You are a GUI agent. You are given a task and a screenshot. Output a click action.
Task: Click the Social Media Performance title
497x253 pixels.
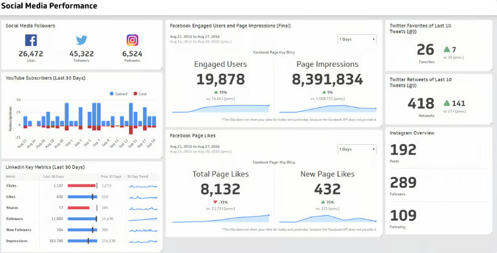(49, 5)
